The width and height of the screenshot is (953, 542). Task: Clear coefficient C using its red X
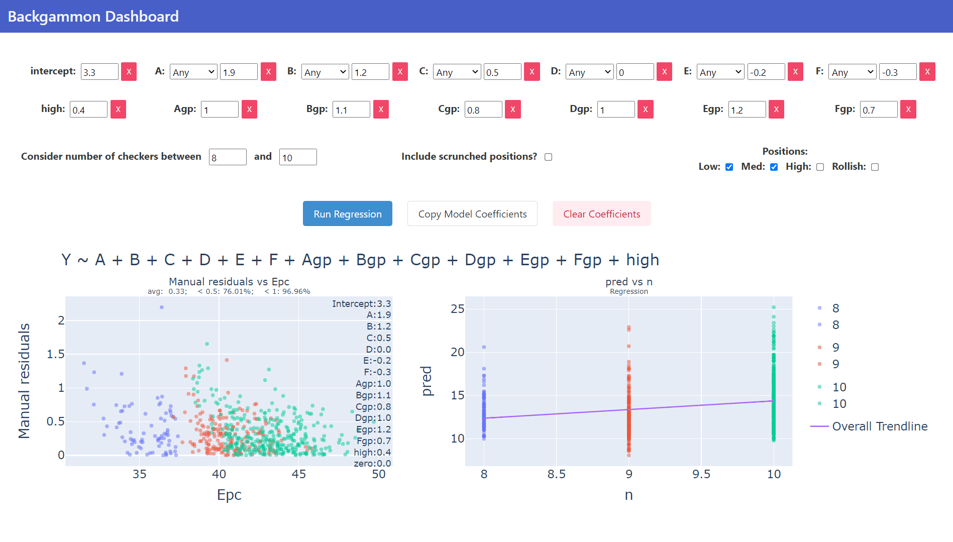(x=532, y=72)
